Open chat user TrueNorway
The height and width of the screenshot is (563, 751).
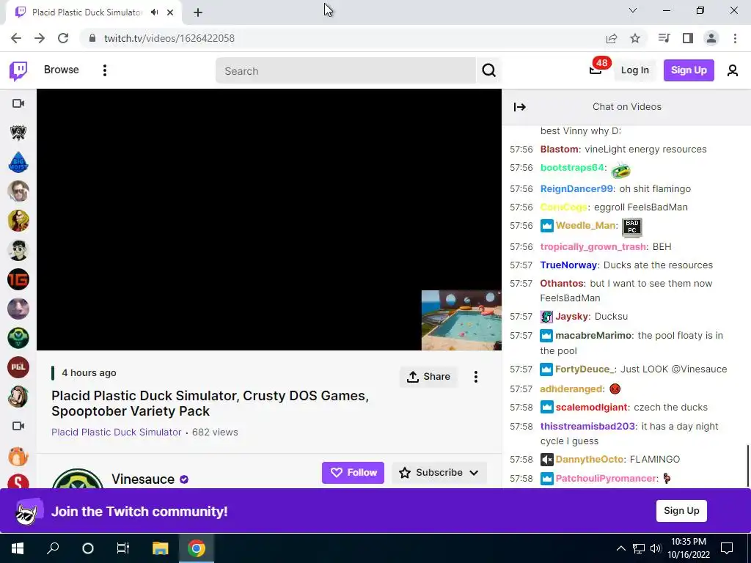[568, 265]
